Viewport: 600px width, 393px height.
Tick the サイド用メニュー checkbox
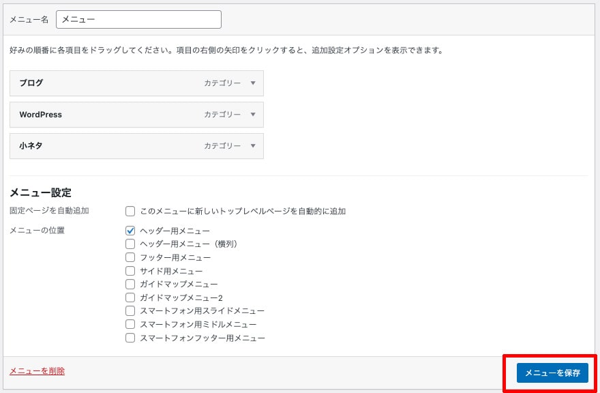pyautogui.click(x=130, y=271)
